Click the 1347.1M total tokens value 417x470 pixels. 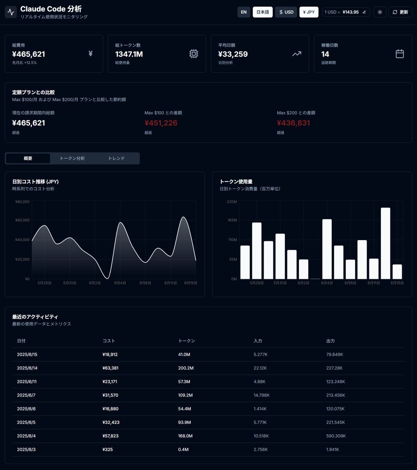[x=129, y=54]
